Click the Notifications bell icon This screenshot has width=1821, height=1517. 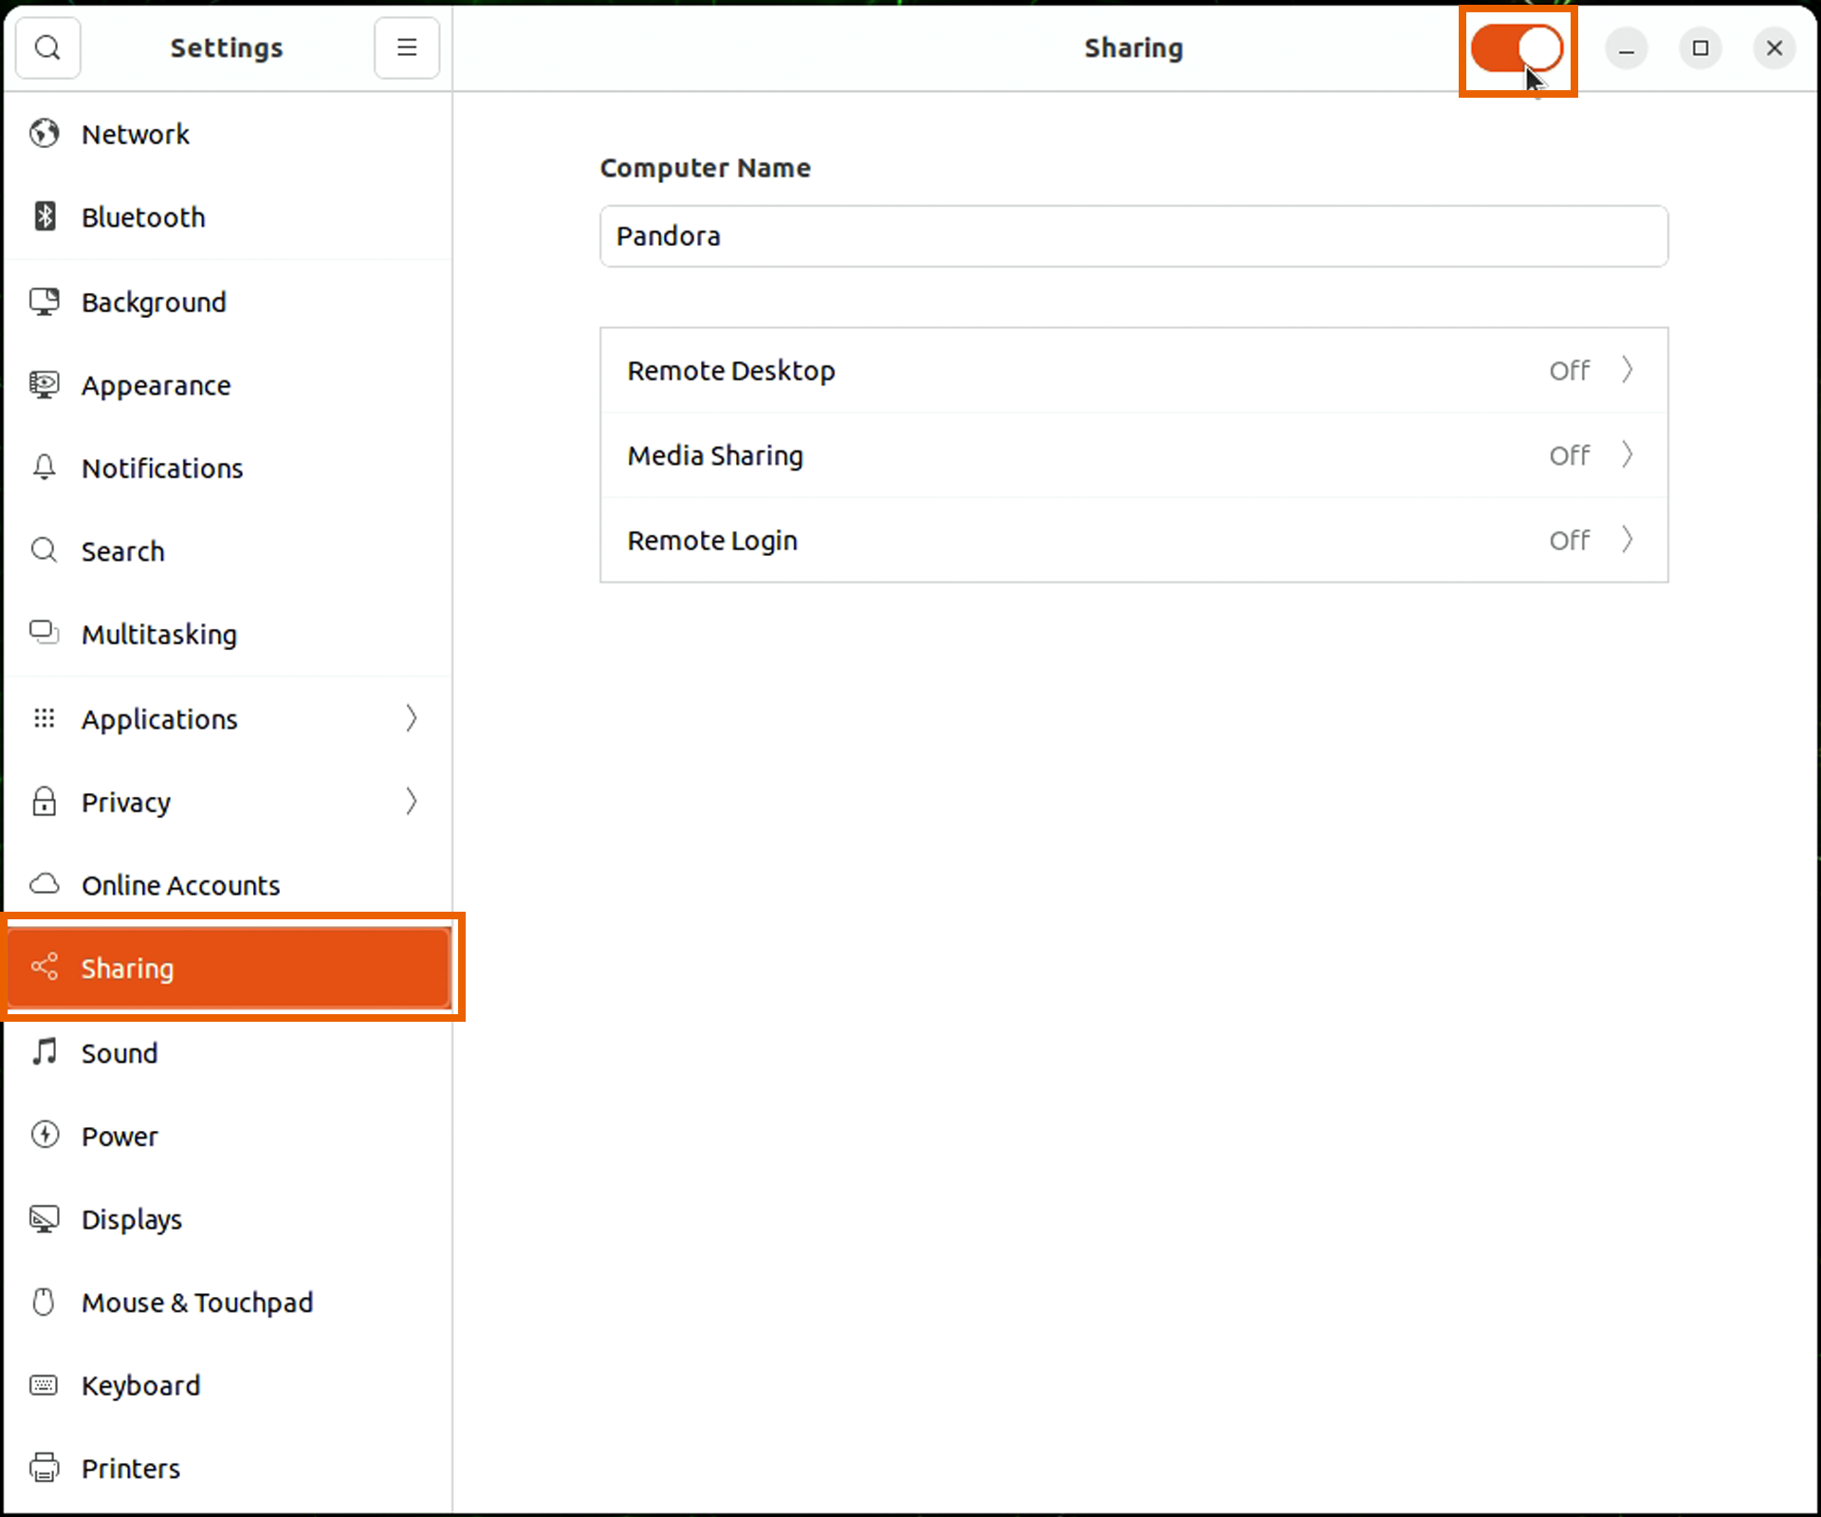pos(44,467)
